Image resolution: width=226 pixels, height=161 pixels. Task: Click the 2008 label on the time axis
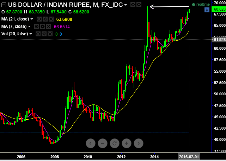tap(55, 157)
